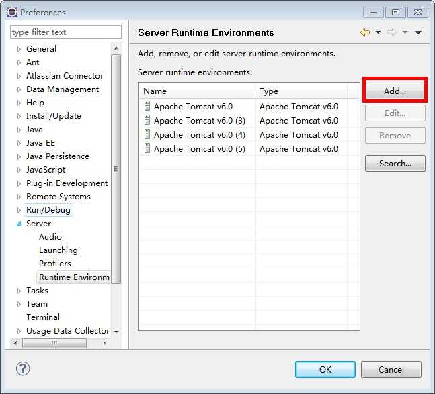This screenshot has width=435, height=394.
Task: Click tree scrollbar down arrow
Action: (116, 332)
